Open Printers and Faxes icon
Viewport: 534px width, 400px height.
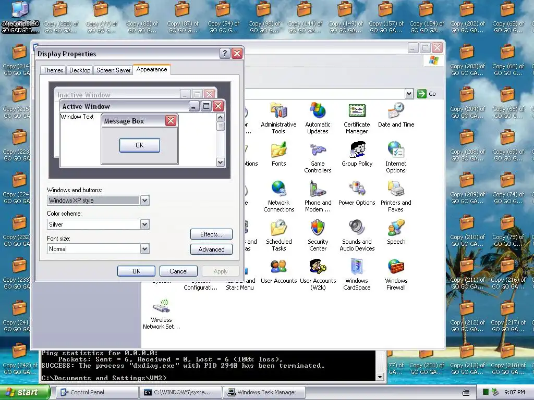[x=396, y=196]
